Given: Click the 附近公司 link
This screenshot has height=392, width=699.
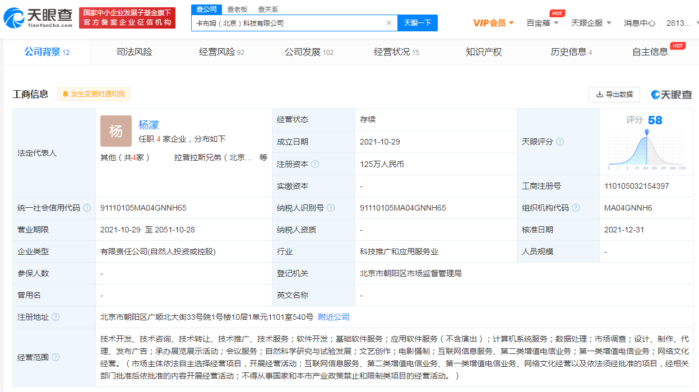Looking at the screenshot, I should coord(334,317).
